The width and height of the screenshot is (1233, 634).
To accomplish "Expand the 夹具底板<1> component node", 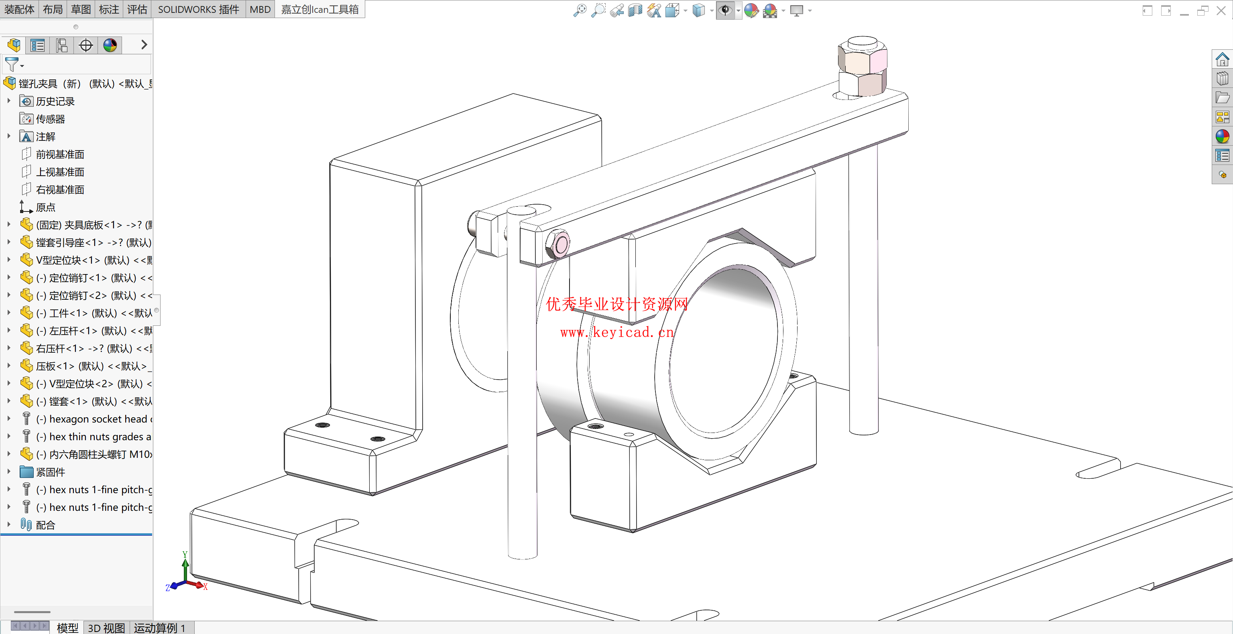I will (8, 224).
